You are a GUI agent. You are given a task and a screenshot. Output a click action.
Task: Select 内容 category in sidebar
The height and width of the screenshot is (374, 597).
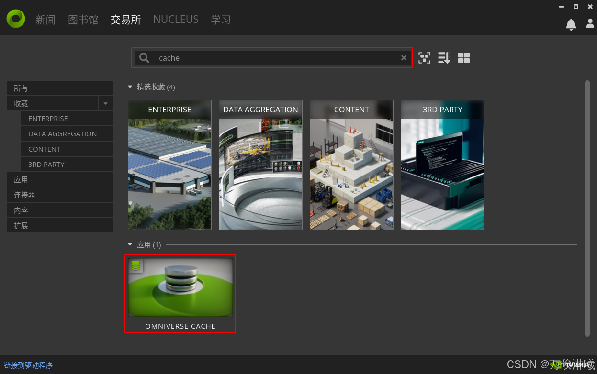(x=59, y=210)
